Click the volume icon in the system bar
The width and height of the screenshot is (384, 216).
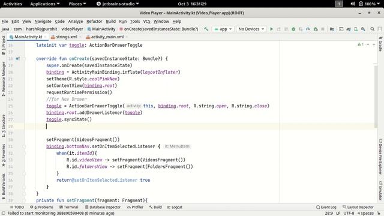(353, 4)
